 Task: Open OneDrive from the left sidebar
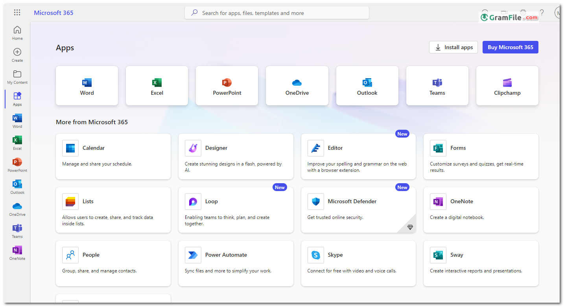(x=17, y=209)
